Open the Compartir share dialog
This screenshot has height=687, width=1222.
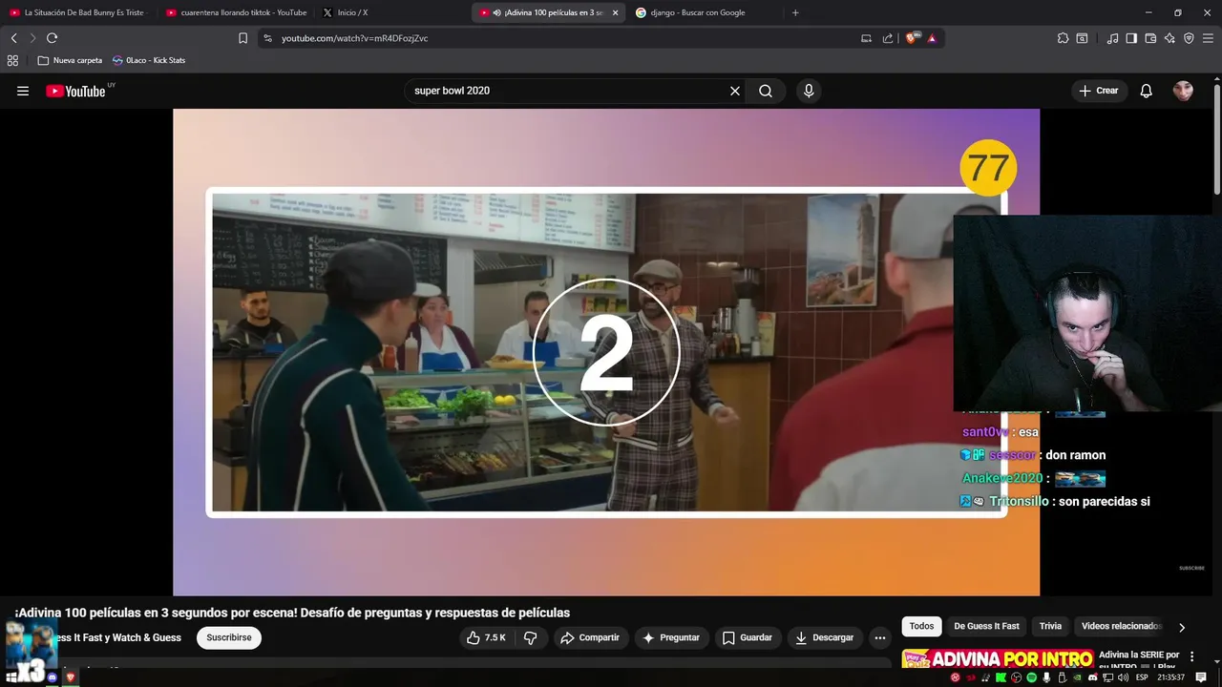pyautogui.click(x=590, y=637)
